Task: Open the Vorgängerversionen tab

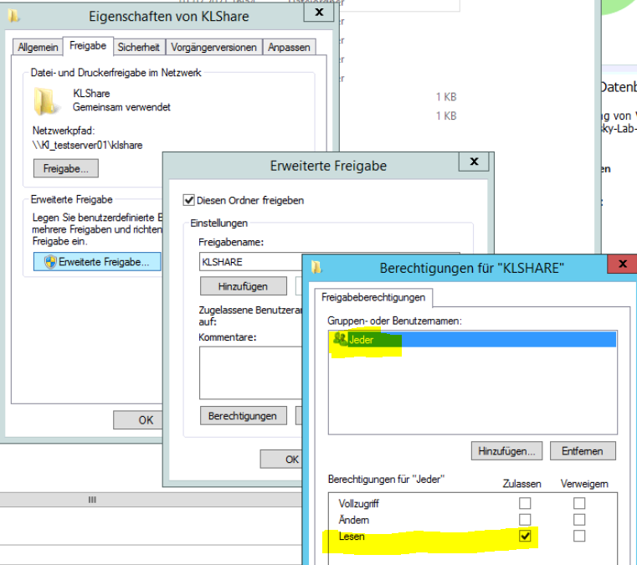Action: (x=214, y=47)
